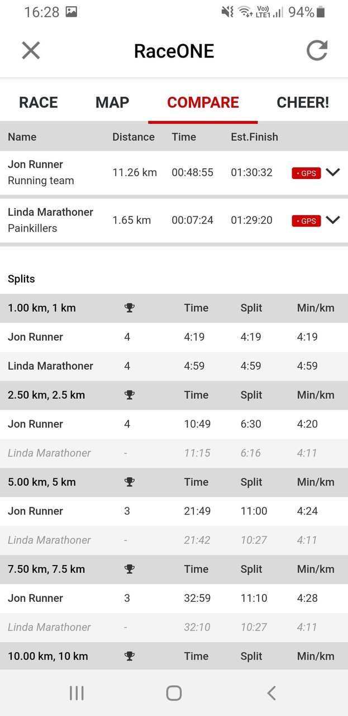Select the CHEER! tab
This screenshot has height=716, width=348.
(x=303, y=102)
